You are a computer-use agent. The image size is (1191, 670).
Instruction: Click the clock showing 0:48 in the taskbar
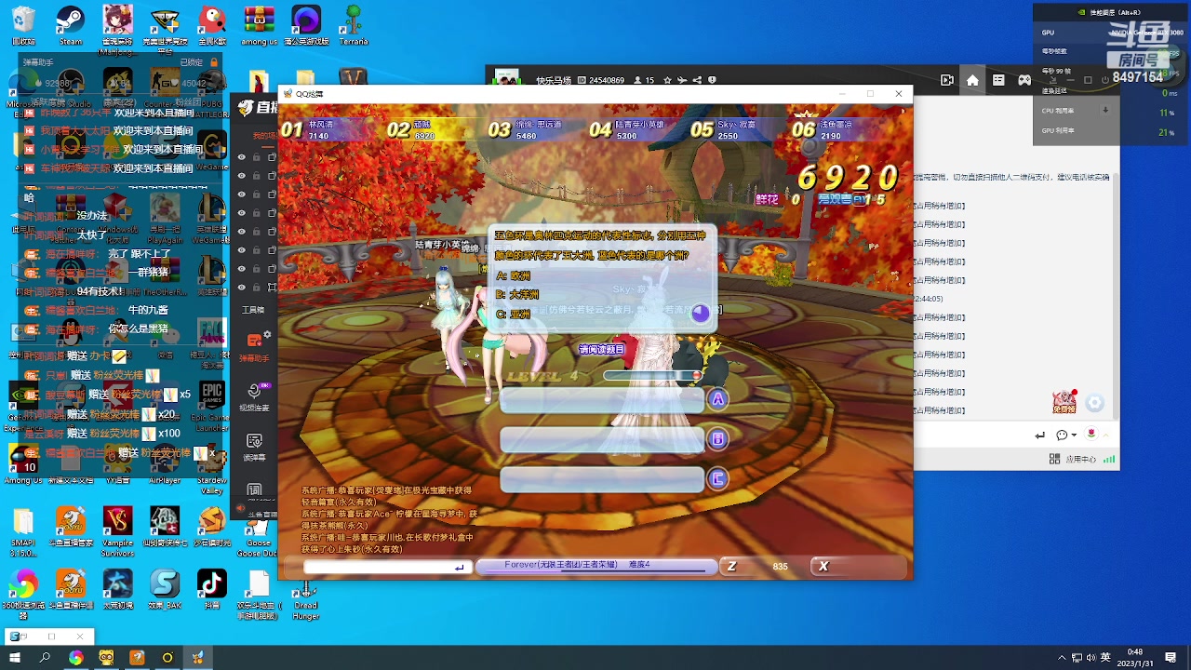click(1135, 658)
